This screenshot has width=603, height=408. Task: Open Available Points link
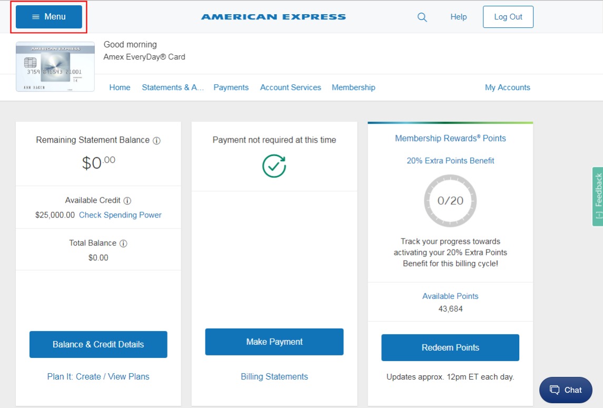(450, 296)
